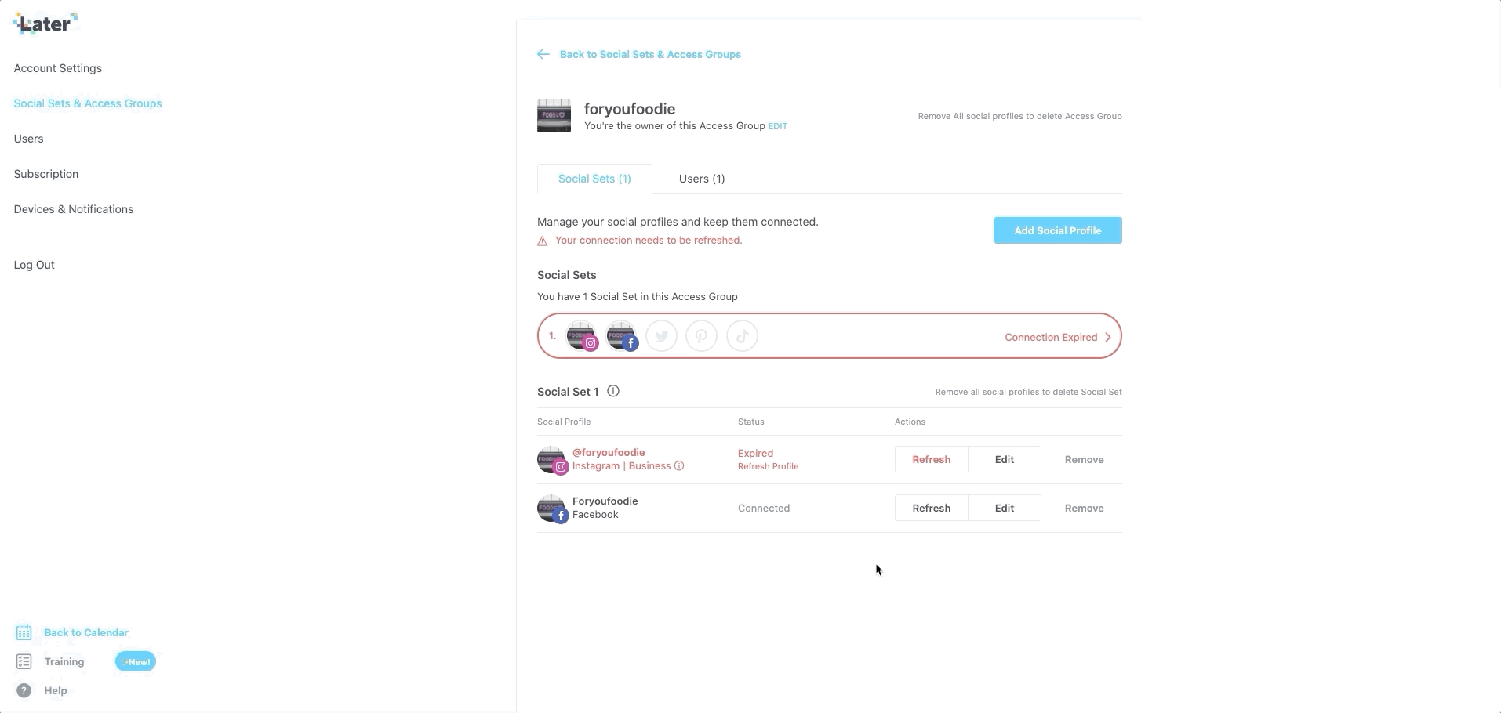Click 'Remove all social profiles to delete Social Set' text
The height and width of the screenshot is (713, 1501).
(1028, 392)
